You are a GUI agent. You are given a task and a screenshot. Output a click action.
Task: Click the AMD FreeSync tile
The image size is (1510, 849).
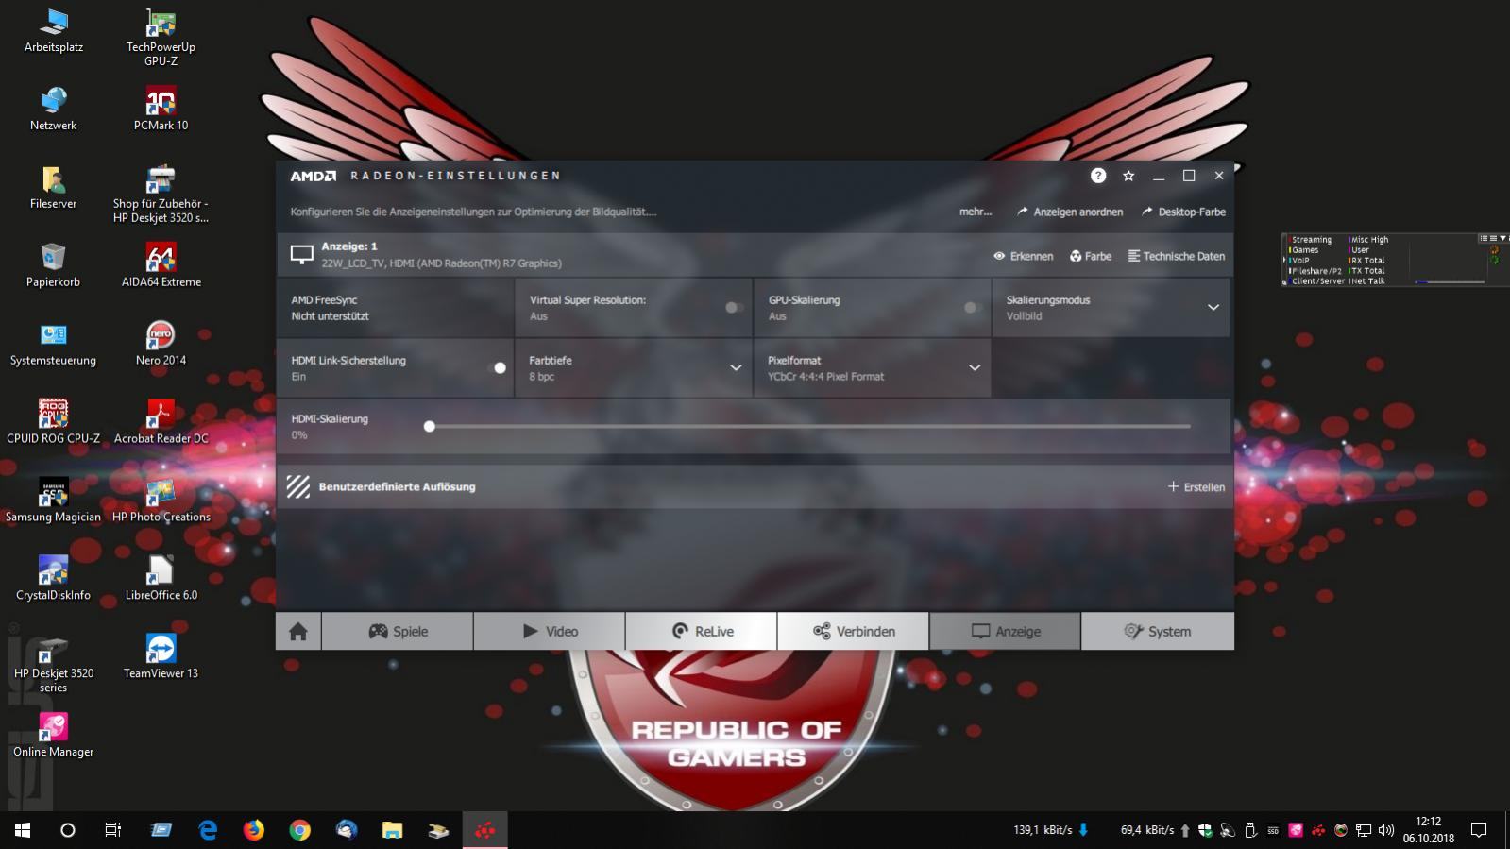tap(396, 307)
